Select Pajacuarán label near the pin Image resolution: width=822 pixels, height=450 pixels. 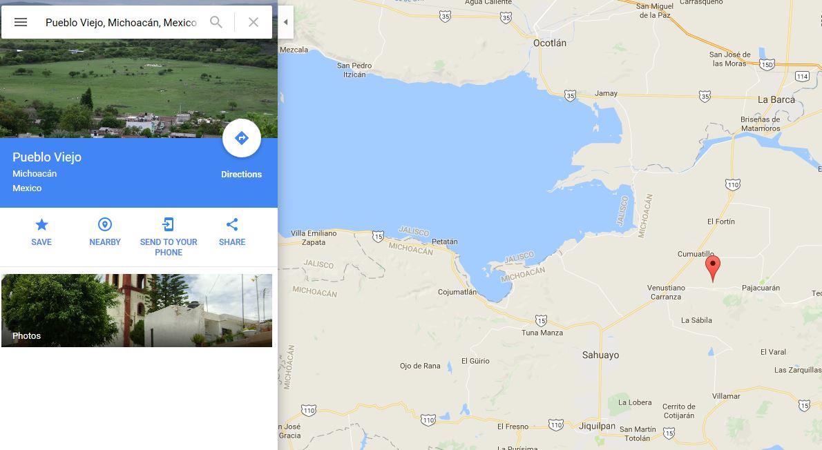pyautogui.click(x=761, y=288)
